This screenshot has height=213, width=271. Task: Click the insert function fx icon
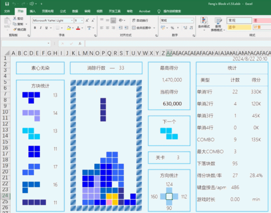click(x=80, y=44)
